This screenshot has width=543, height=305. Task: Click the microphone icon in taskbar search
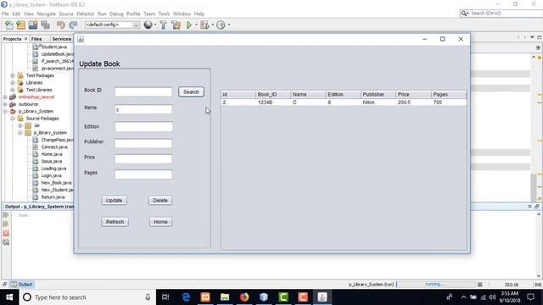point(148,297)
